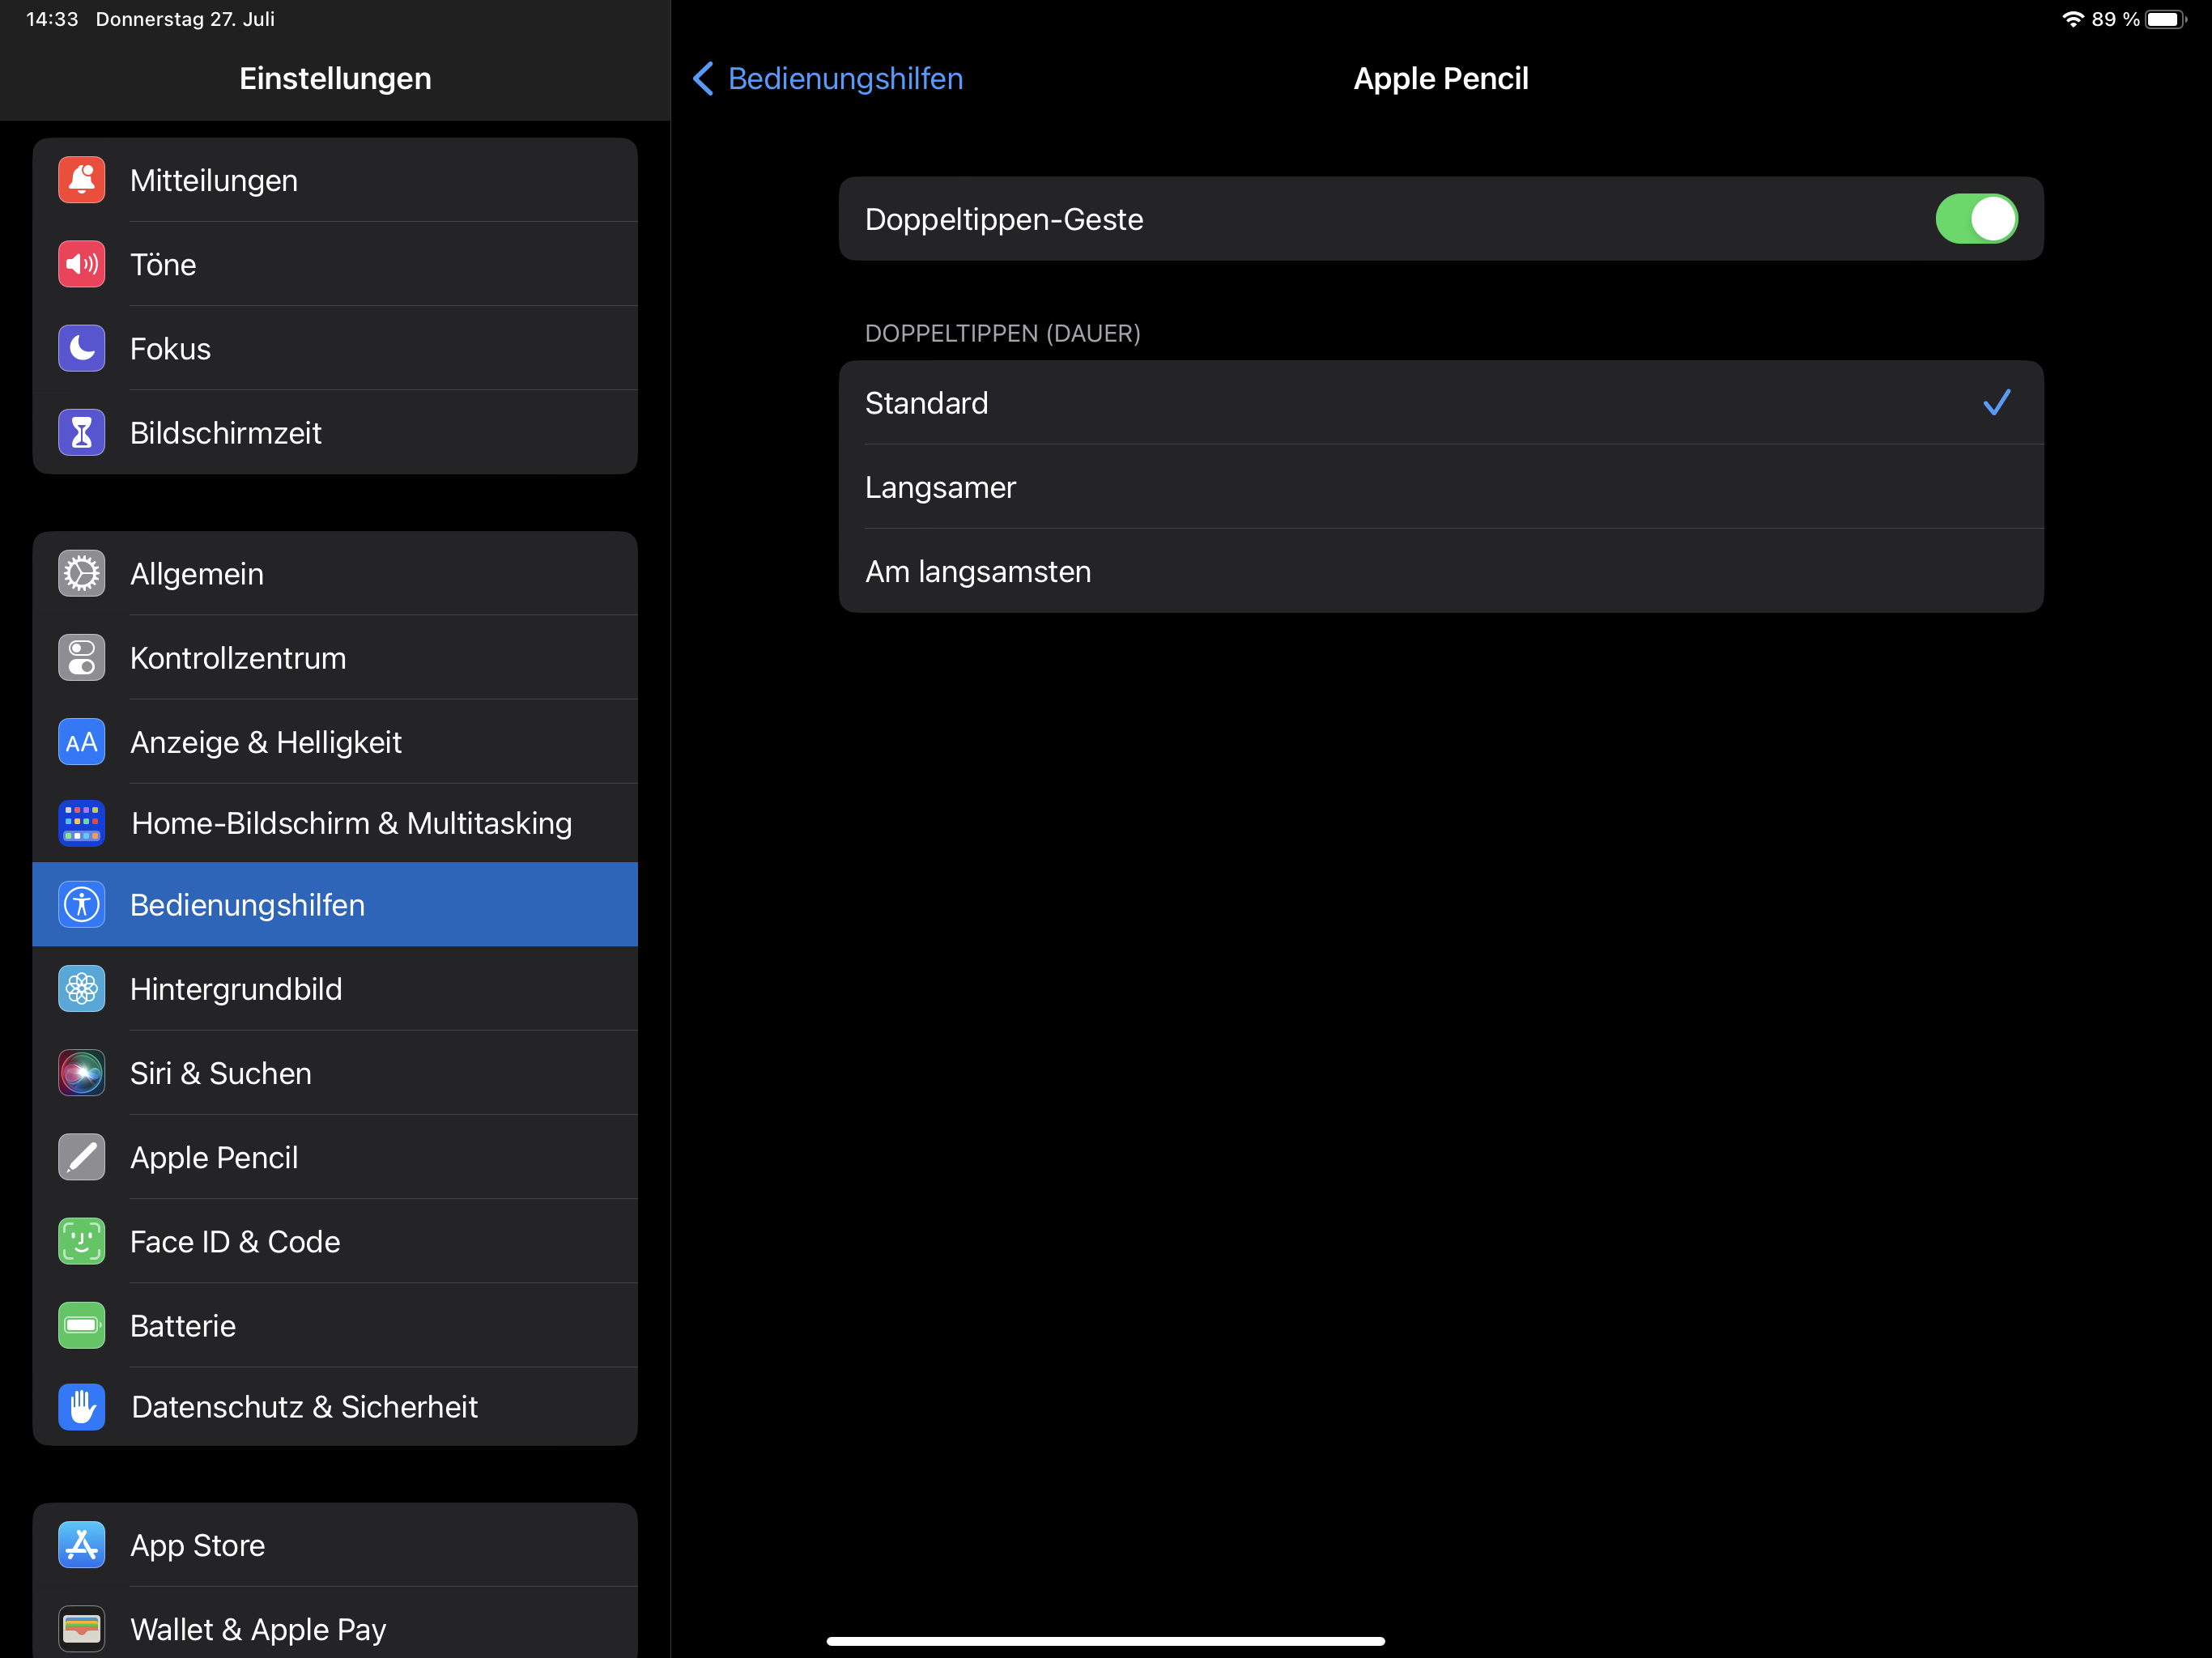The image size is (2212, 1658).
Task: Select the Hintergrundbild sidebar entry
Action: tap(335, 989)
